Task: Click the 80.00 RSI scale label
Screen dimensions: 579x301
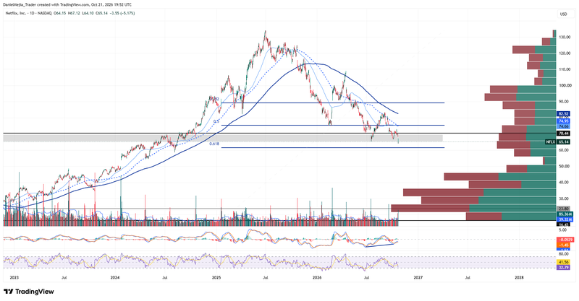Action: 564,254
